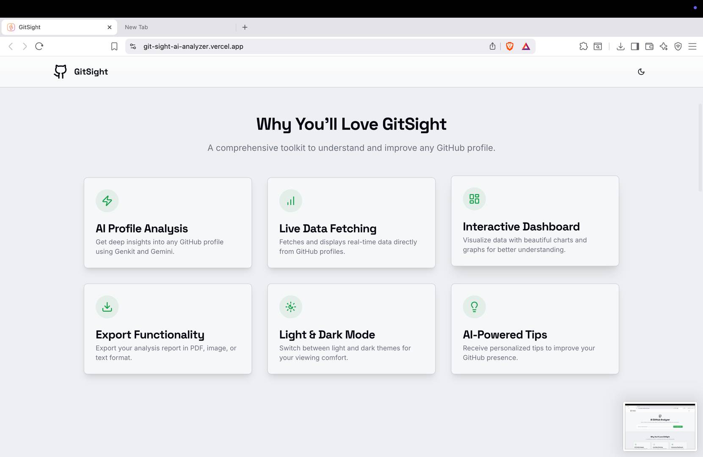View recent downloads
The height and width of the screenshot is (457, 703).
click(x=620, y=46)
